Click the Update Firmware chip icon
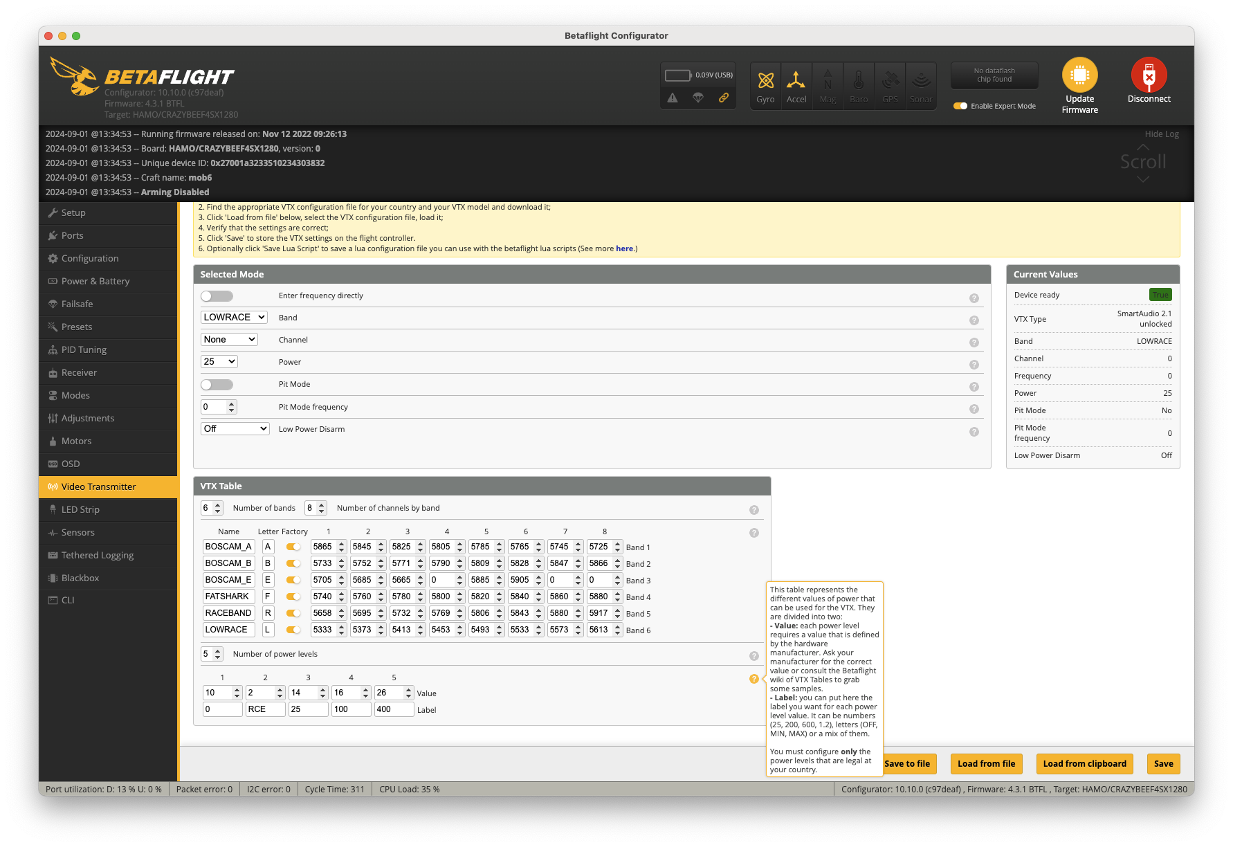Screen dimensions: 1233x847 [1079, 75]
